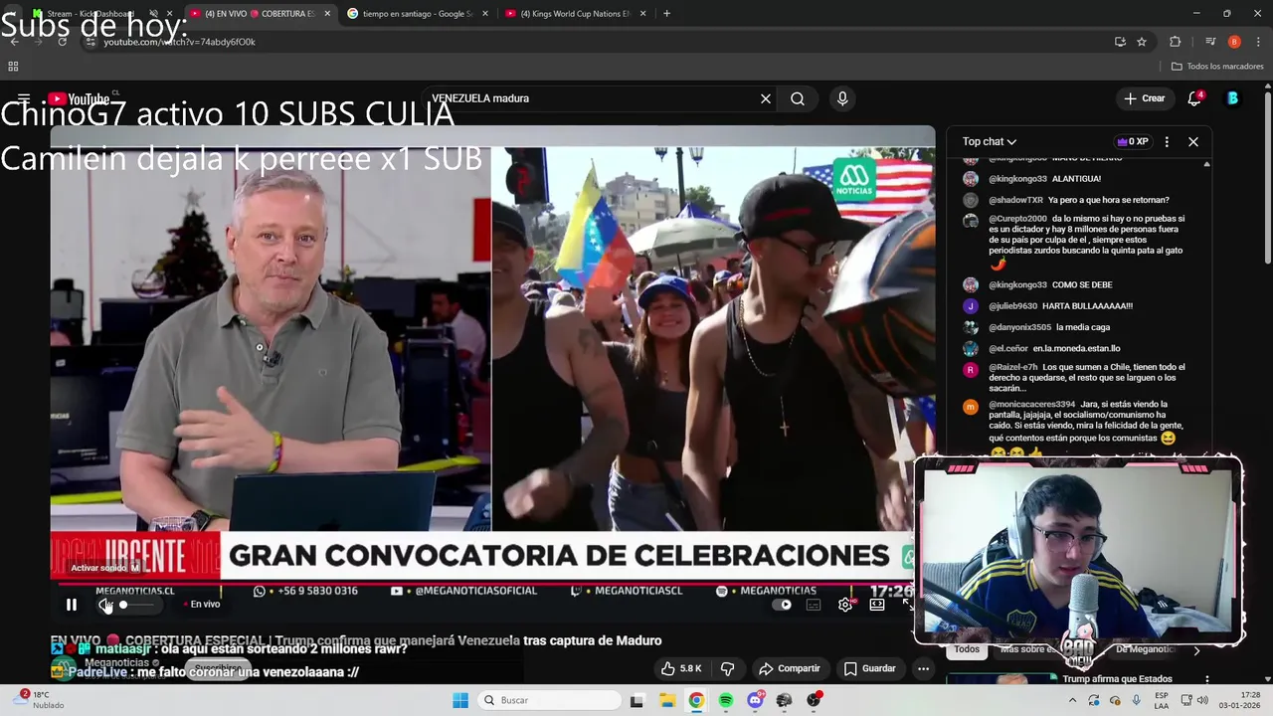Save video with Guardar button
Image resolution: width=1273 pixels, height=716 pixels.
(x=870, y=668)
